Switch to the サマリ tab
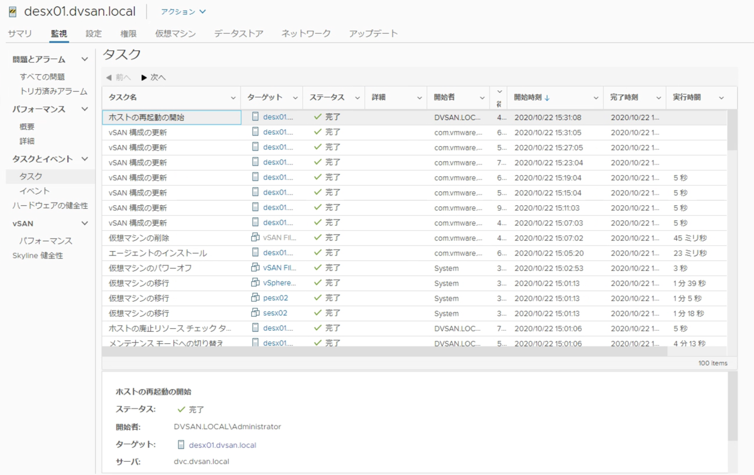 tap(20, 33)
